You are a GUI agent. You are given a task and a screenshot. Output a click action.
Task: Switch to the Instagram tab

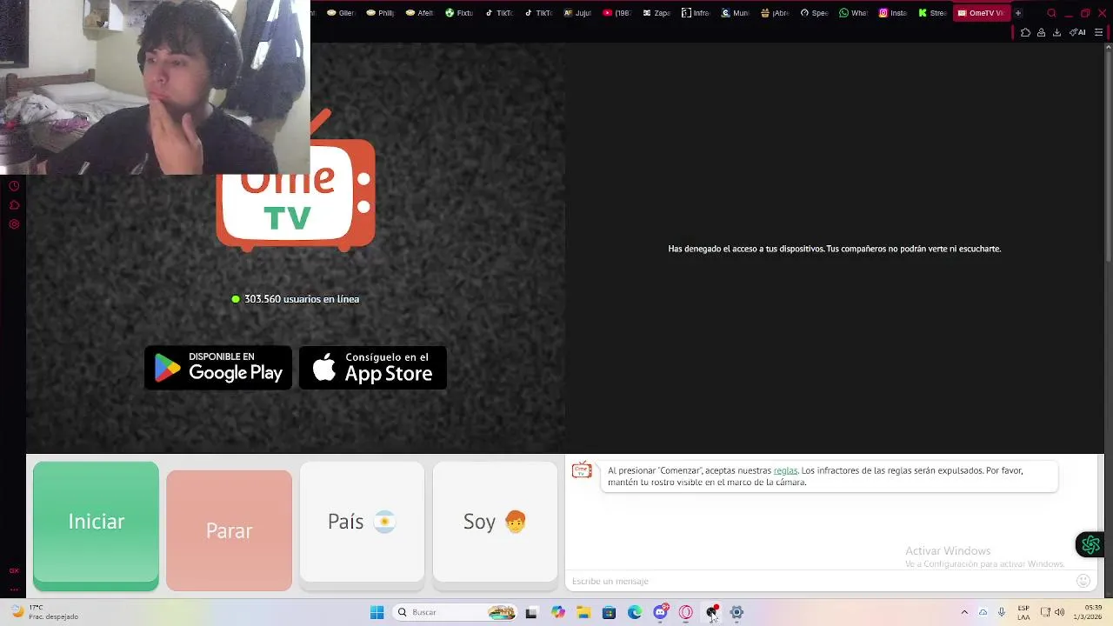click(893, 13)
